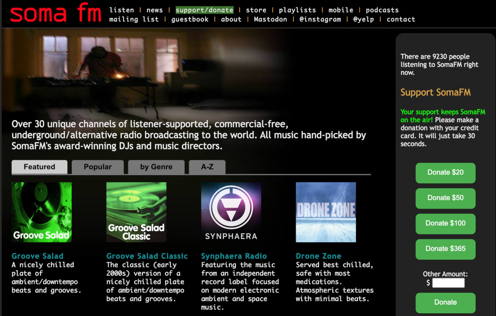Submit a custom donation with the Donate button
Screen dimensions: 496x316
(x=445, y=302)
